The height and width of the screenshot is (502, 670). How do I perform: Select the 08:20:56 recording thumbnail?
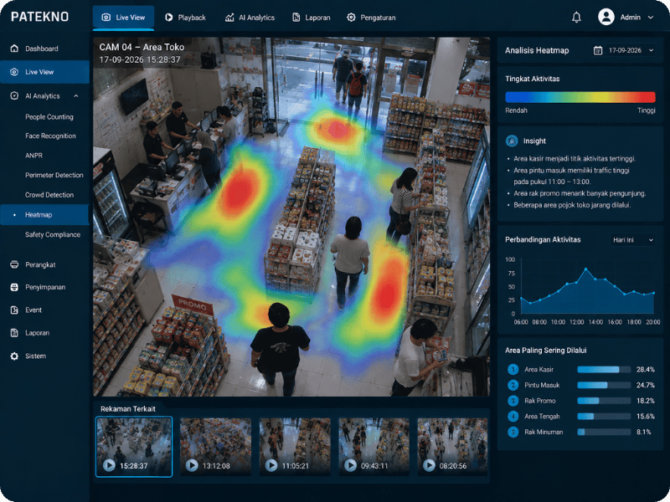pyautogui.click(x=452, y=447)
